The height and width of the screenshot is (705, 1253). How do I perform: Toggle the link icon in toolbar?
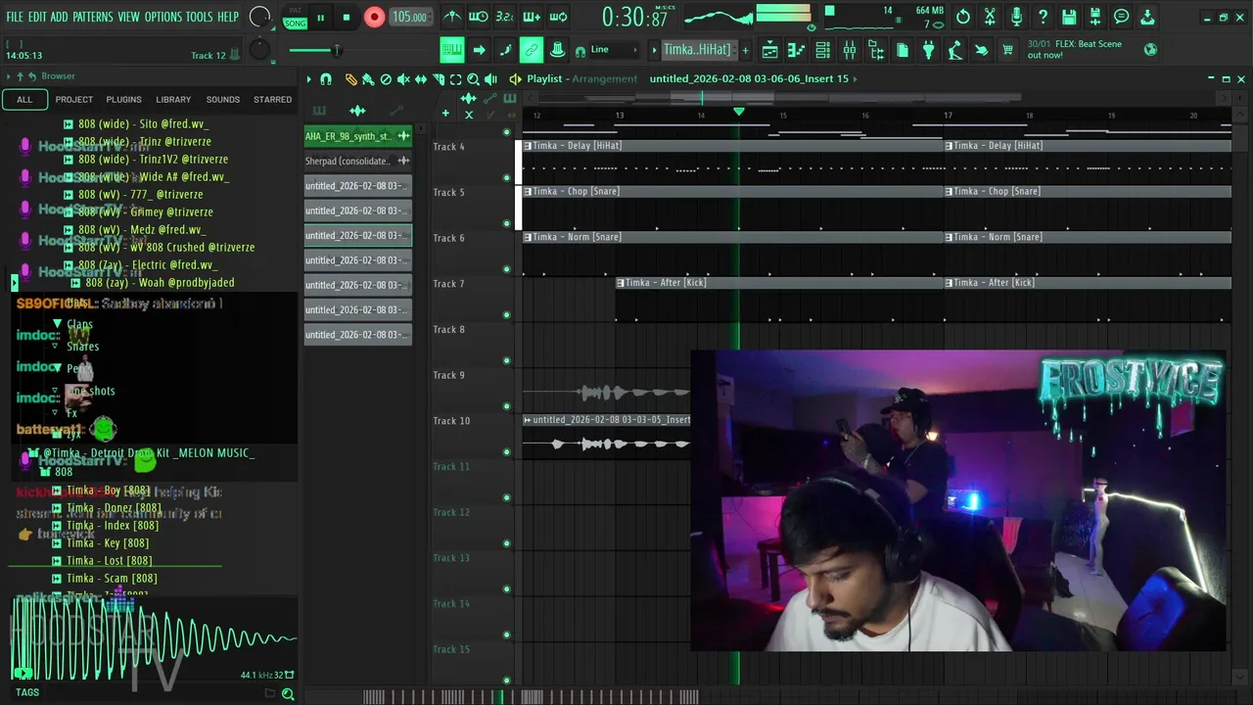click(x=531, y=50)
